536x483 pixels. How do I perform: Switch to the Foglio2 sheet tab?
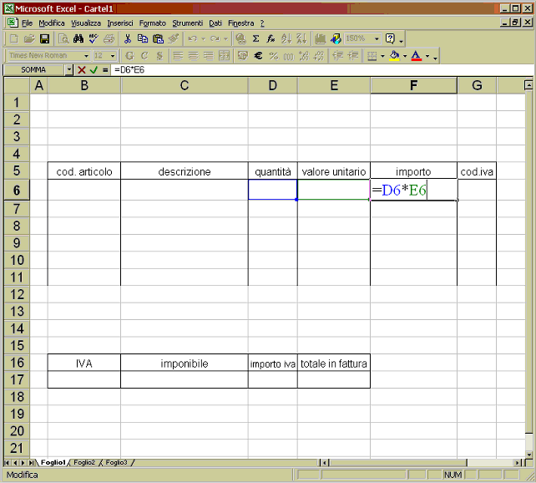click(x=84, y=462)
